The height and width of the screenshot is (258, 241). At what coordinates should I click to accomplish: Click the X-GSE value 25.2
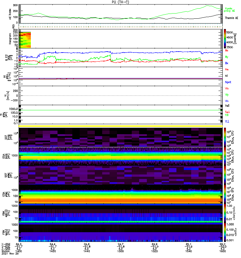click(222, 244)
